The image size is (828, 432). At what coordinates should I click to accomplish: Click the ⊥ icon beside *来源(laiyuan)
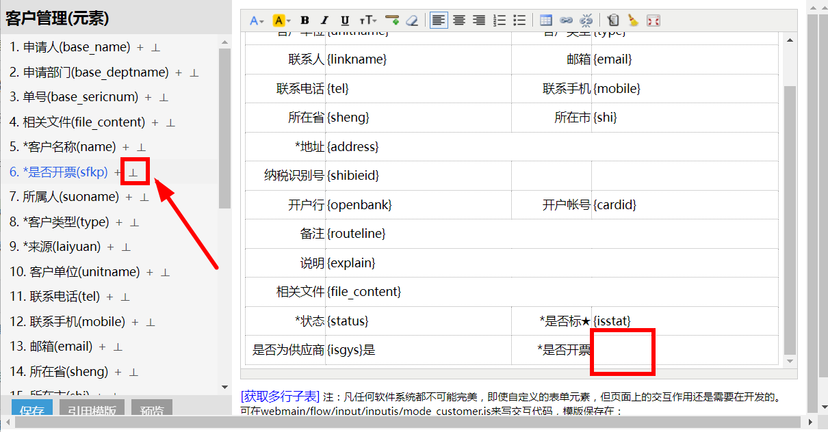tap(126, 247)
